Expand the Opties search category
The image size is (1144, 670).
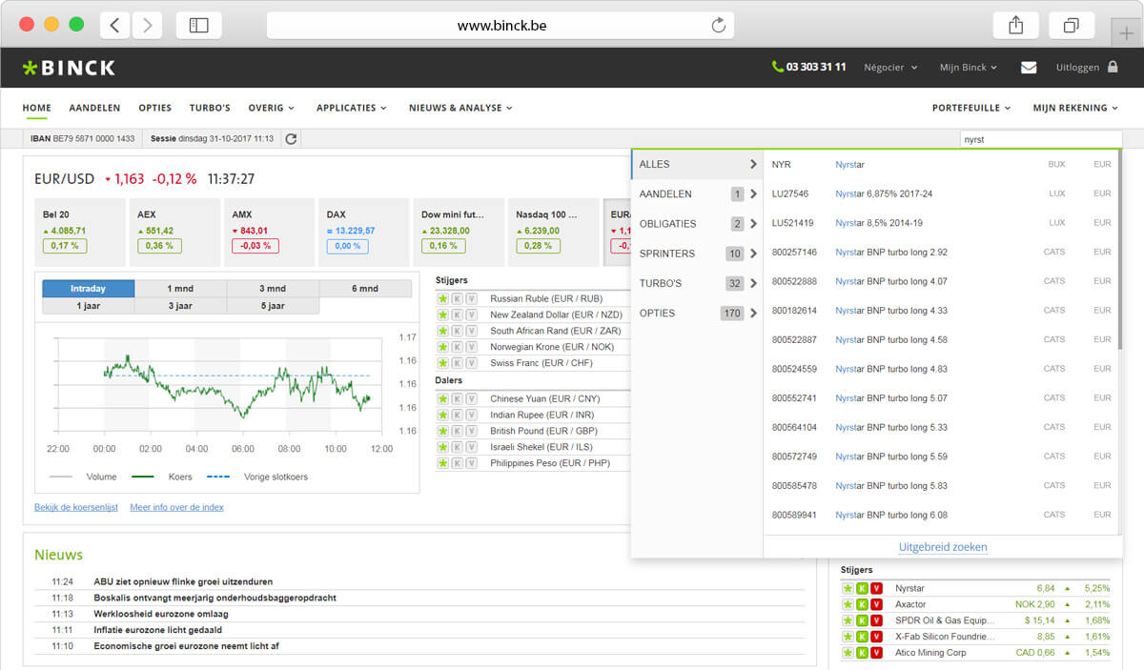(698, 313)
